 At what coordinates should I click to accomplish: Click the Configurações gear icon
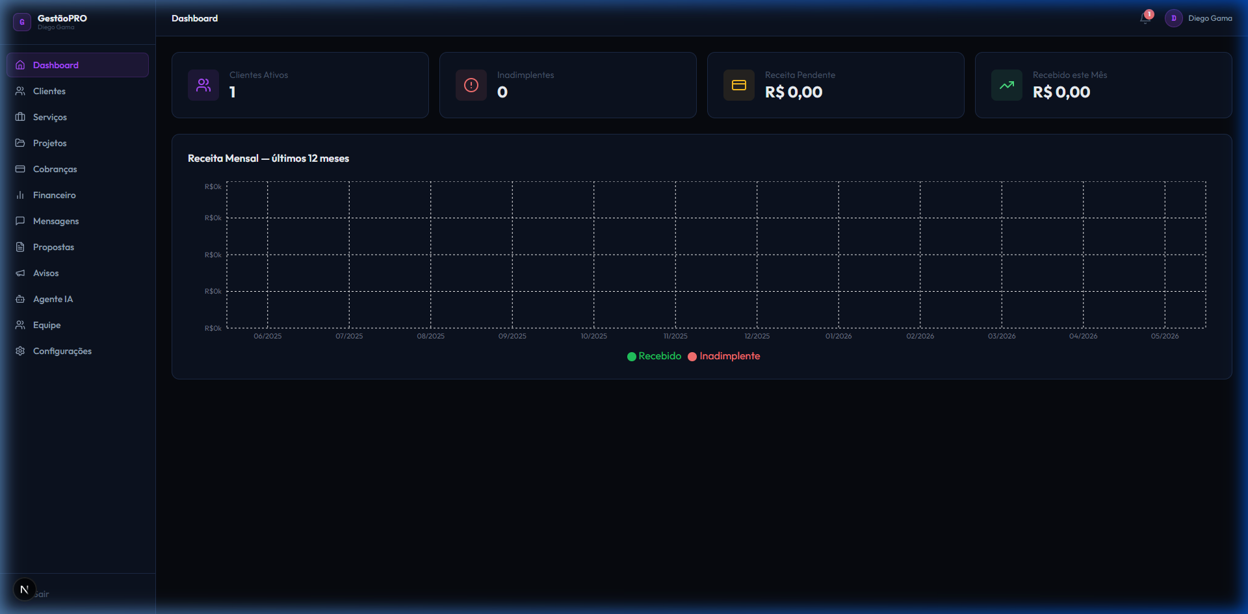(x=20, y=351)
